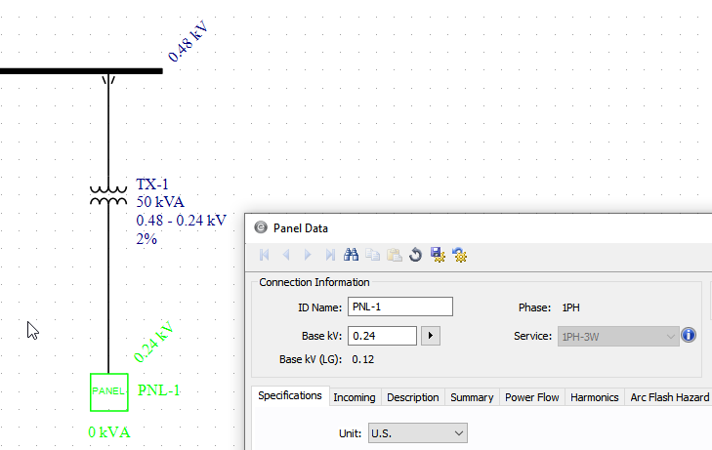Click the Previous record arrow icon
Image resolution: width=712 pixels, height=450 pixels.
coord(286,255)
